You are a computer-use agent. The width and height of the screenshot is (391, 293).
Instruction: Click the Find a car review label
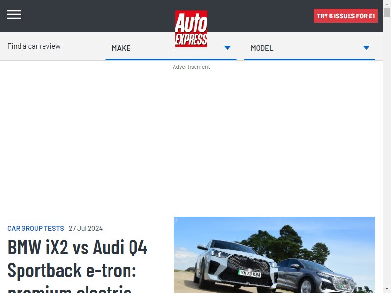34,46
